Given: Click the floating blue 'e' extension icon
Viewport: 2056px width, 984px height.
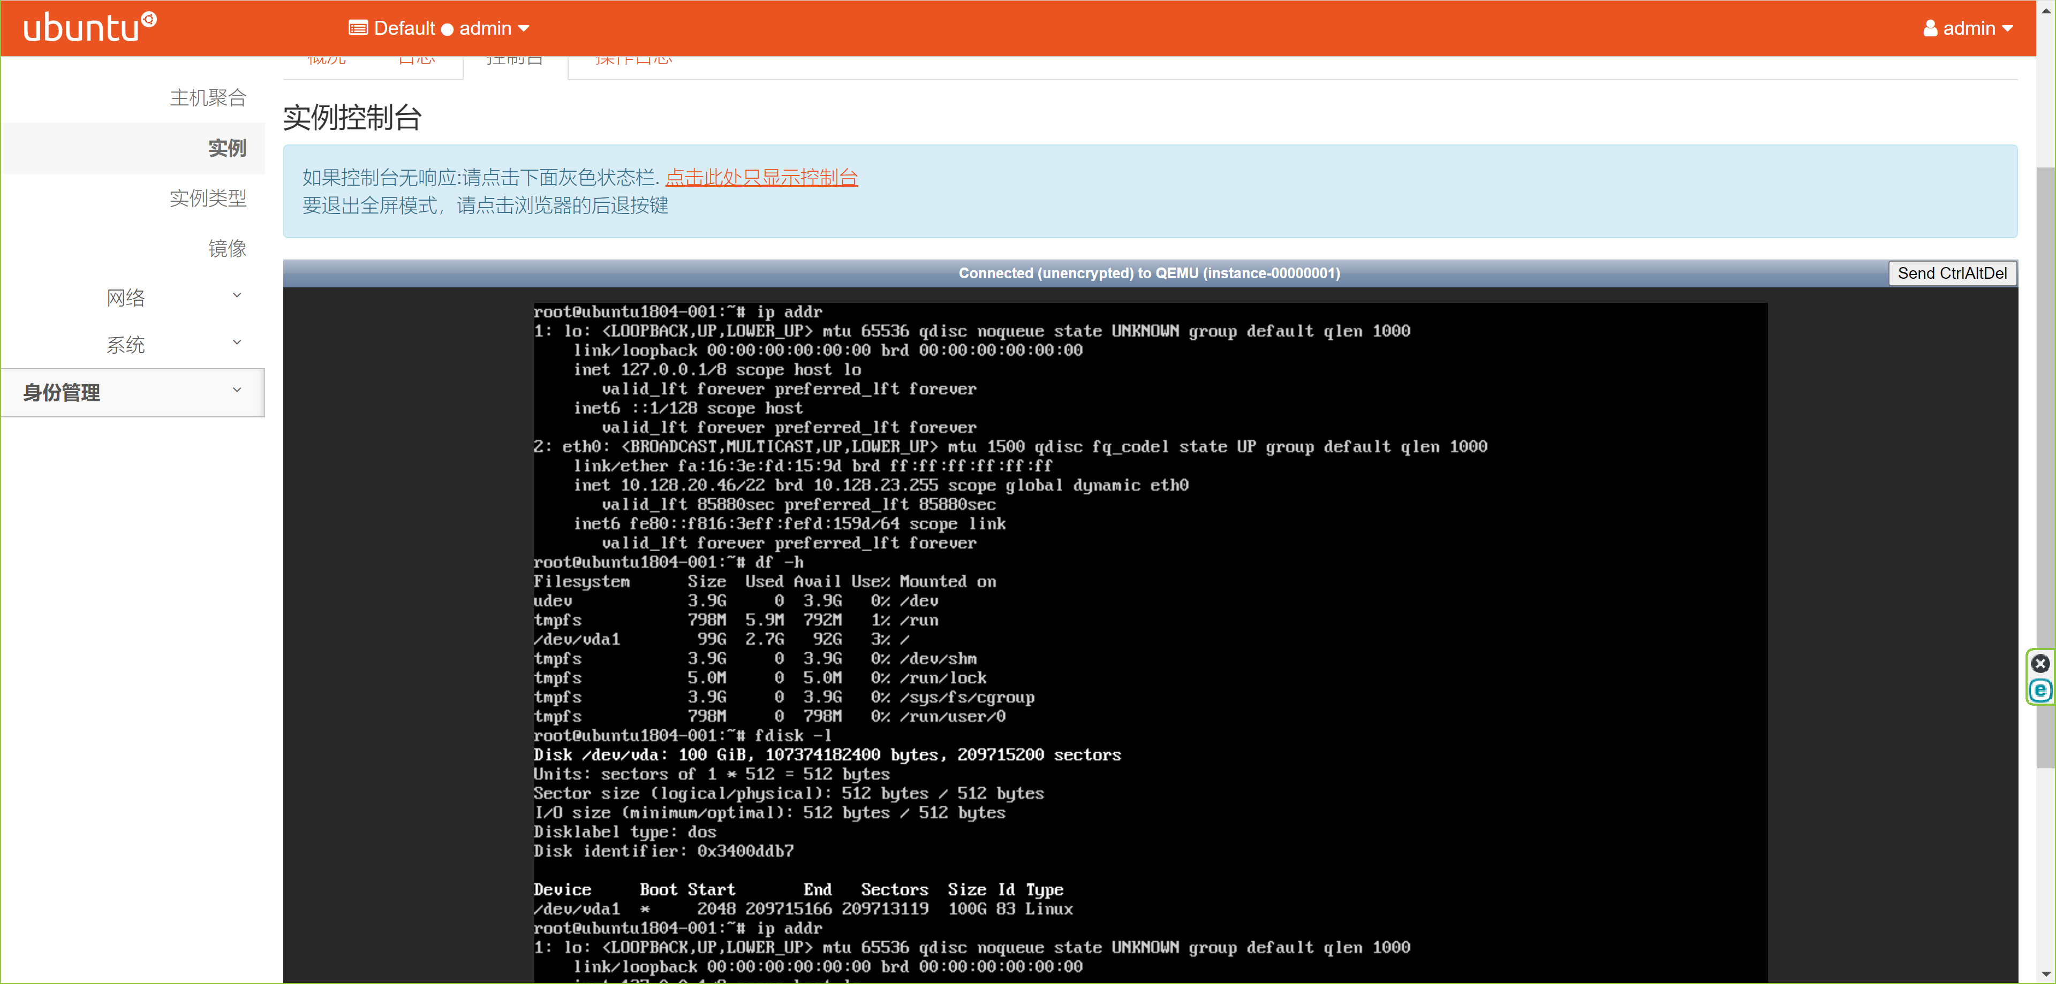Looking at the screenshot, I should [x=2040, y=691].
